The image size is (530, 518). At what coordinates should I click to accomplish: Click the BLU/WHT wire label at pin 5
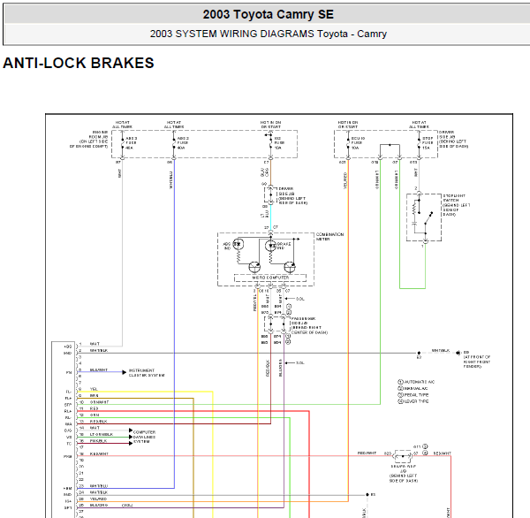[99, 369]
